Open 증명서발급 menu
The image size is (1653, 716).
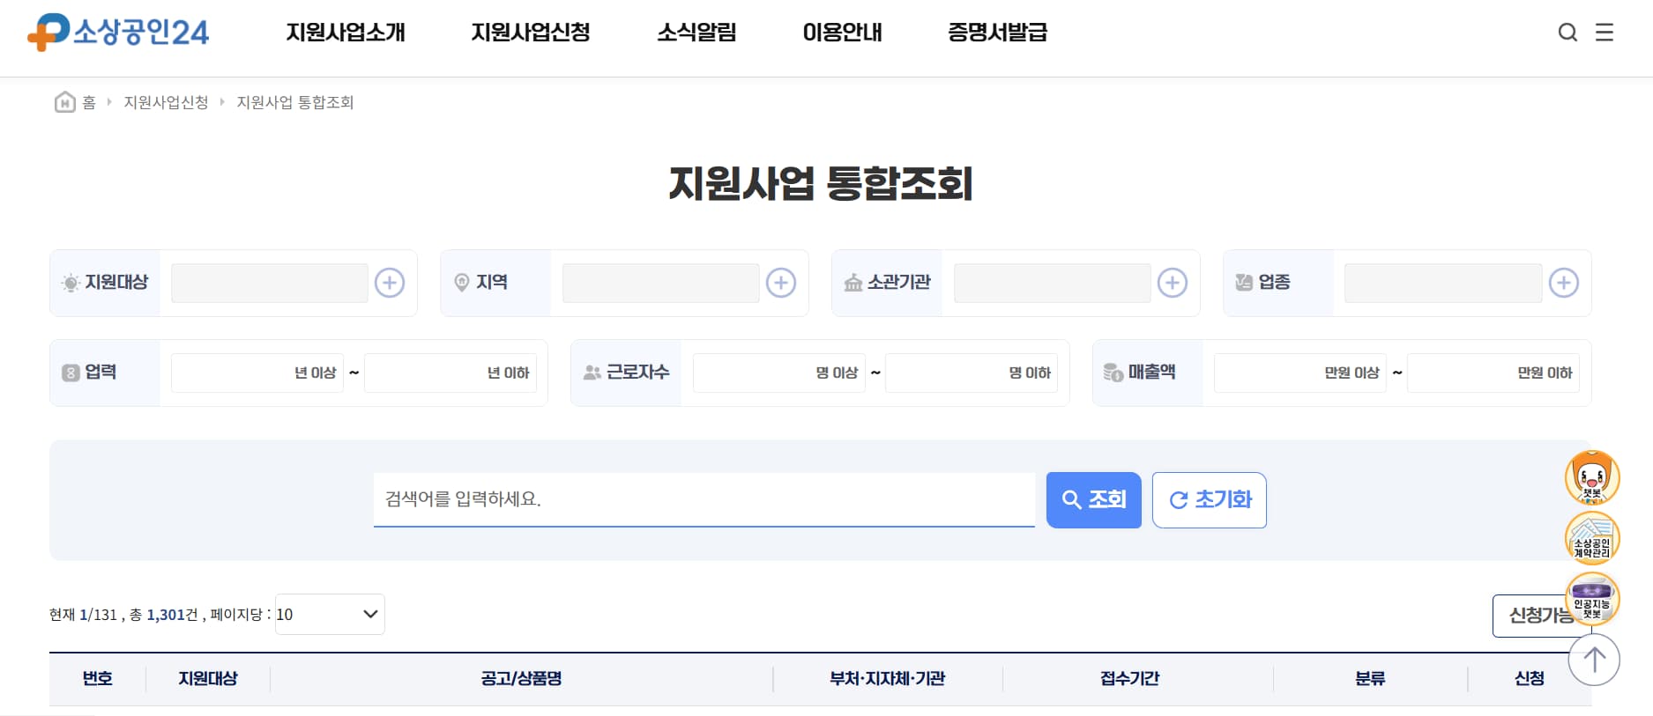tap(998, 33)
